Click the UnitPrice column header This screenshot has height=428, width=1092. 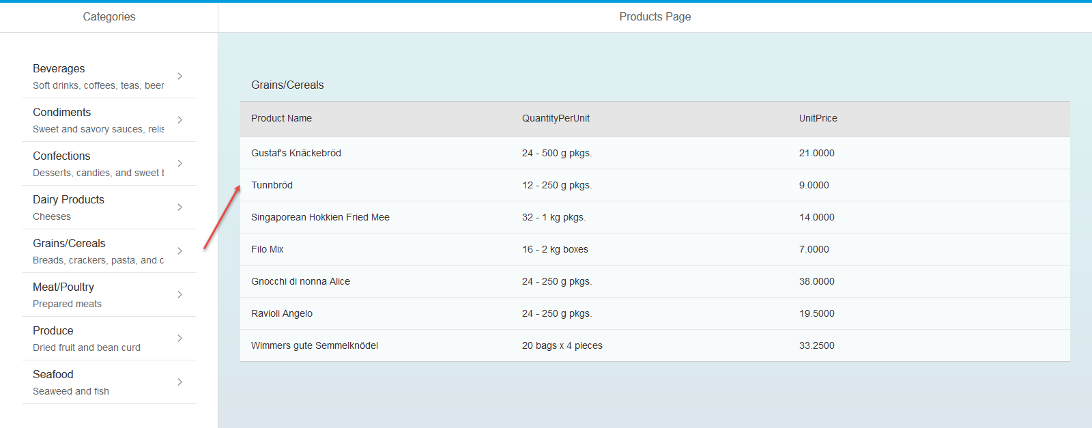click(x=818, y=118)
